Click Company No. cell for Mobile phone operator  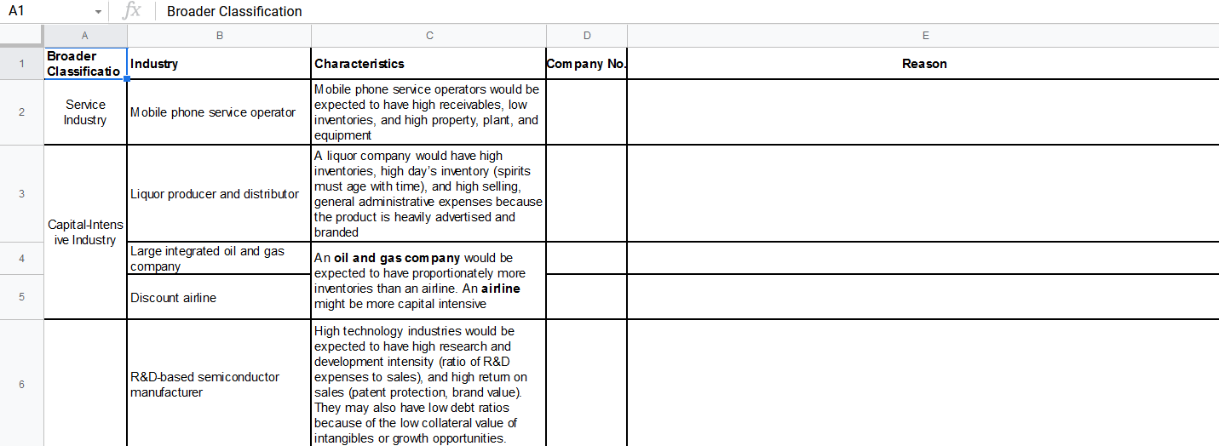point(587,112)
